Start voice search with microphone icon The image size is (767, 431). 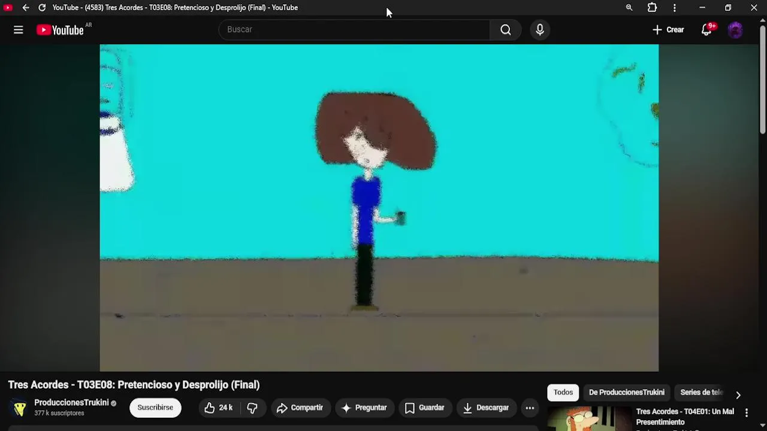(x=540, y=29)
